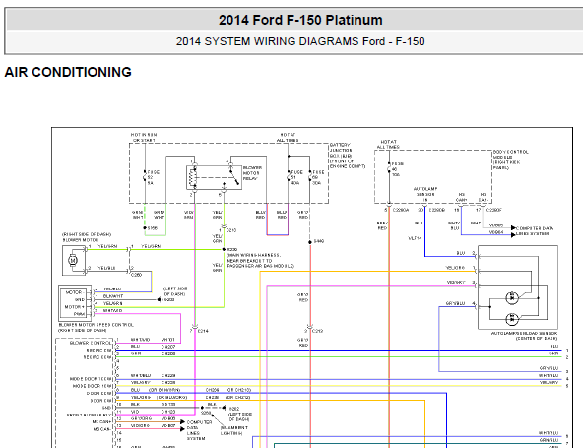This screenshot has height=448, width=583.
Task: Click "COMPUTER DATA LINES SYSTEM" next to the body control module
Action: point(535,230)
